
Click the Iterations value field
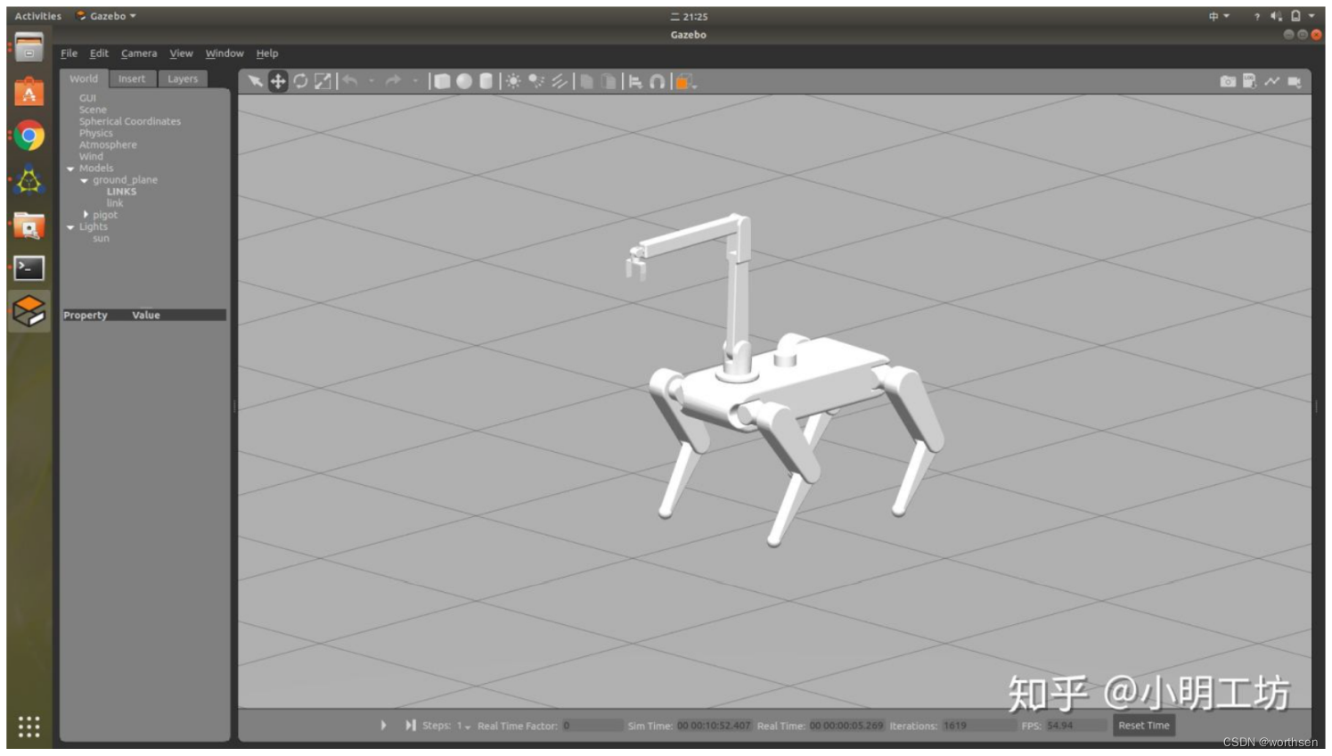978,726
